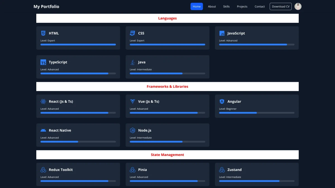Click the Zustand icon
The width and height of the screenshot is (335, 188).
(x=222, y=170)
